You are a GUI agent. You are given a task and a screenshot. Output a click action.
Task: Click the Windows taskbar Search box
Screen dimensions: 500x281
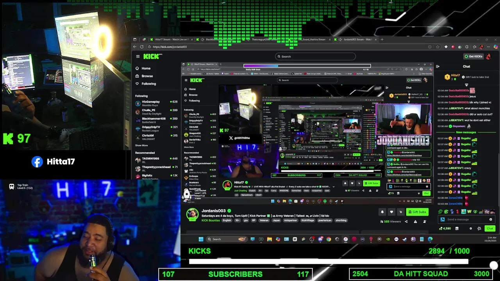[227, 239]
